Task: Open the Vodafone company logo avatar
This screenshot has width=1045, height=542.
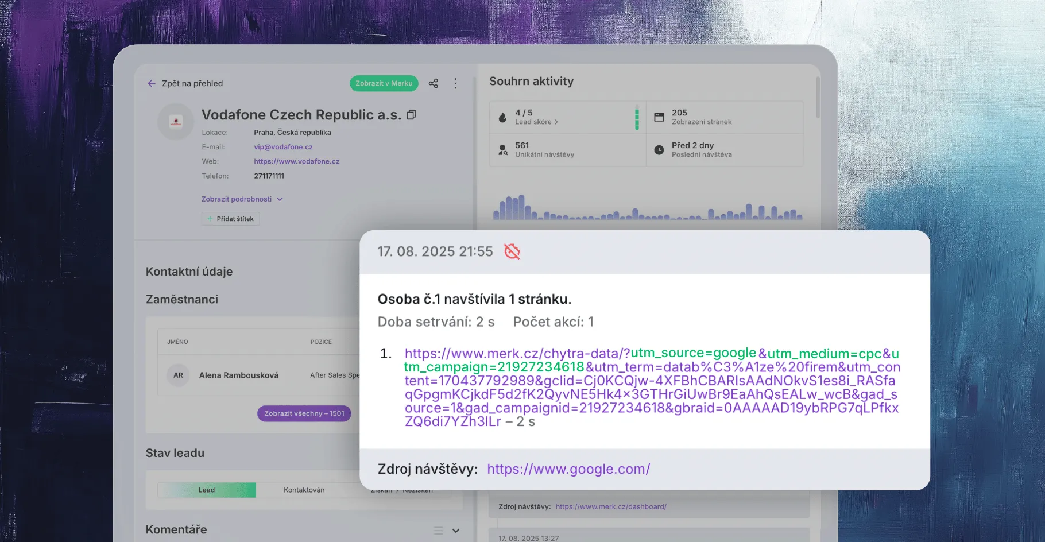Action: click(176, 121)
